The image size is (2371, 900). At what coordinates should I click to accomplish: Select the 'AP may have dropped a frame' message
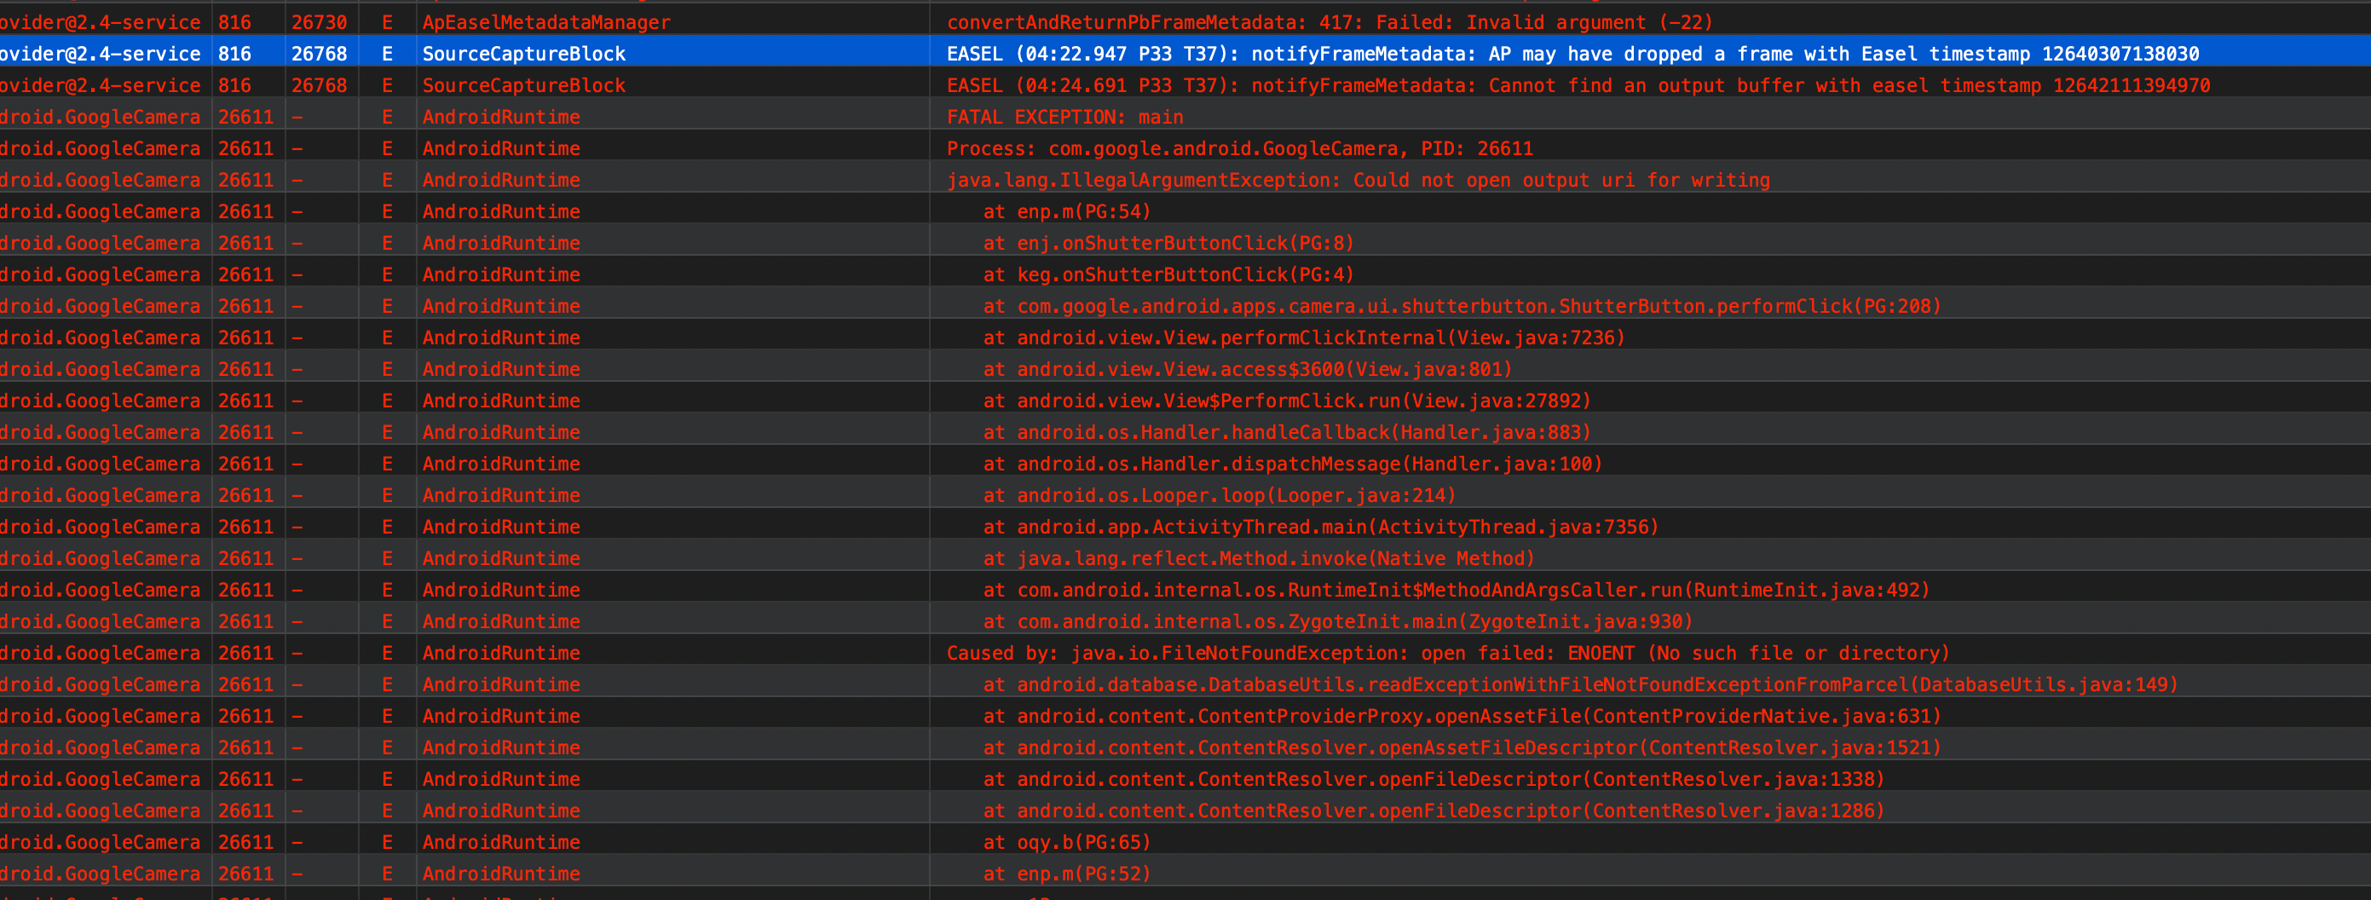pyautogui.click(x=1573, y=54)
